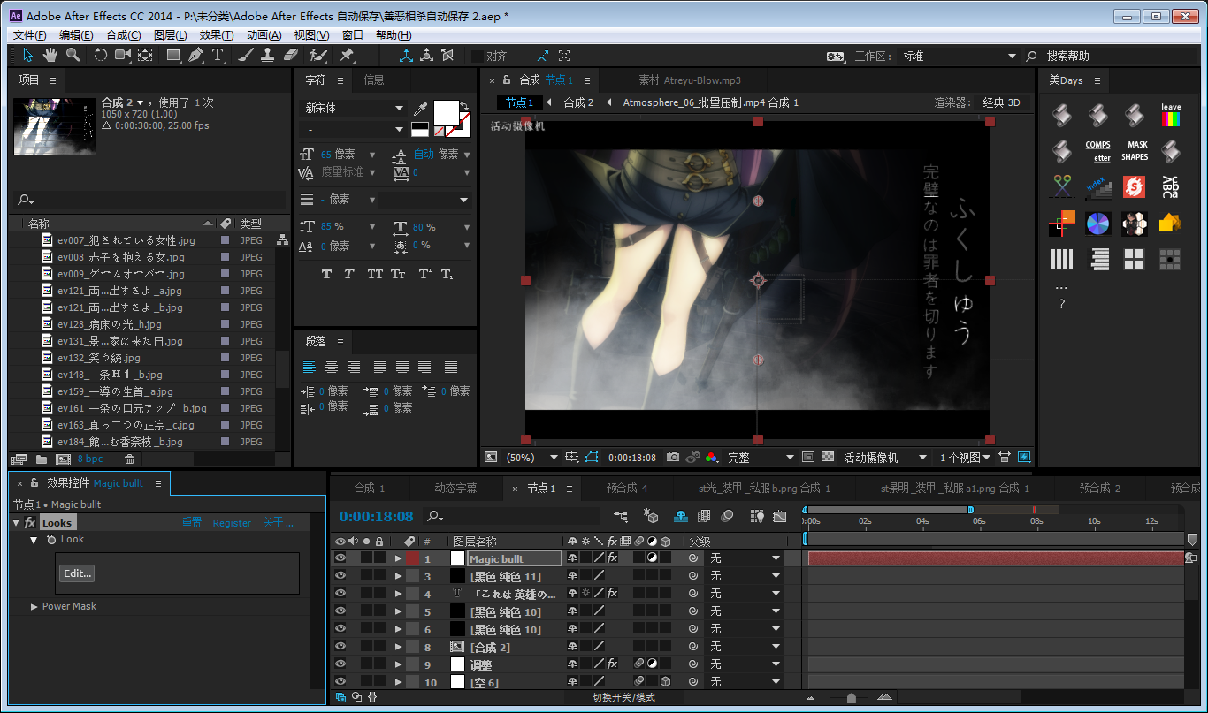The image size is (1208, 713).
Task: Toggle mask and shape path visibility icon
Action: [x=591, y=457]
